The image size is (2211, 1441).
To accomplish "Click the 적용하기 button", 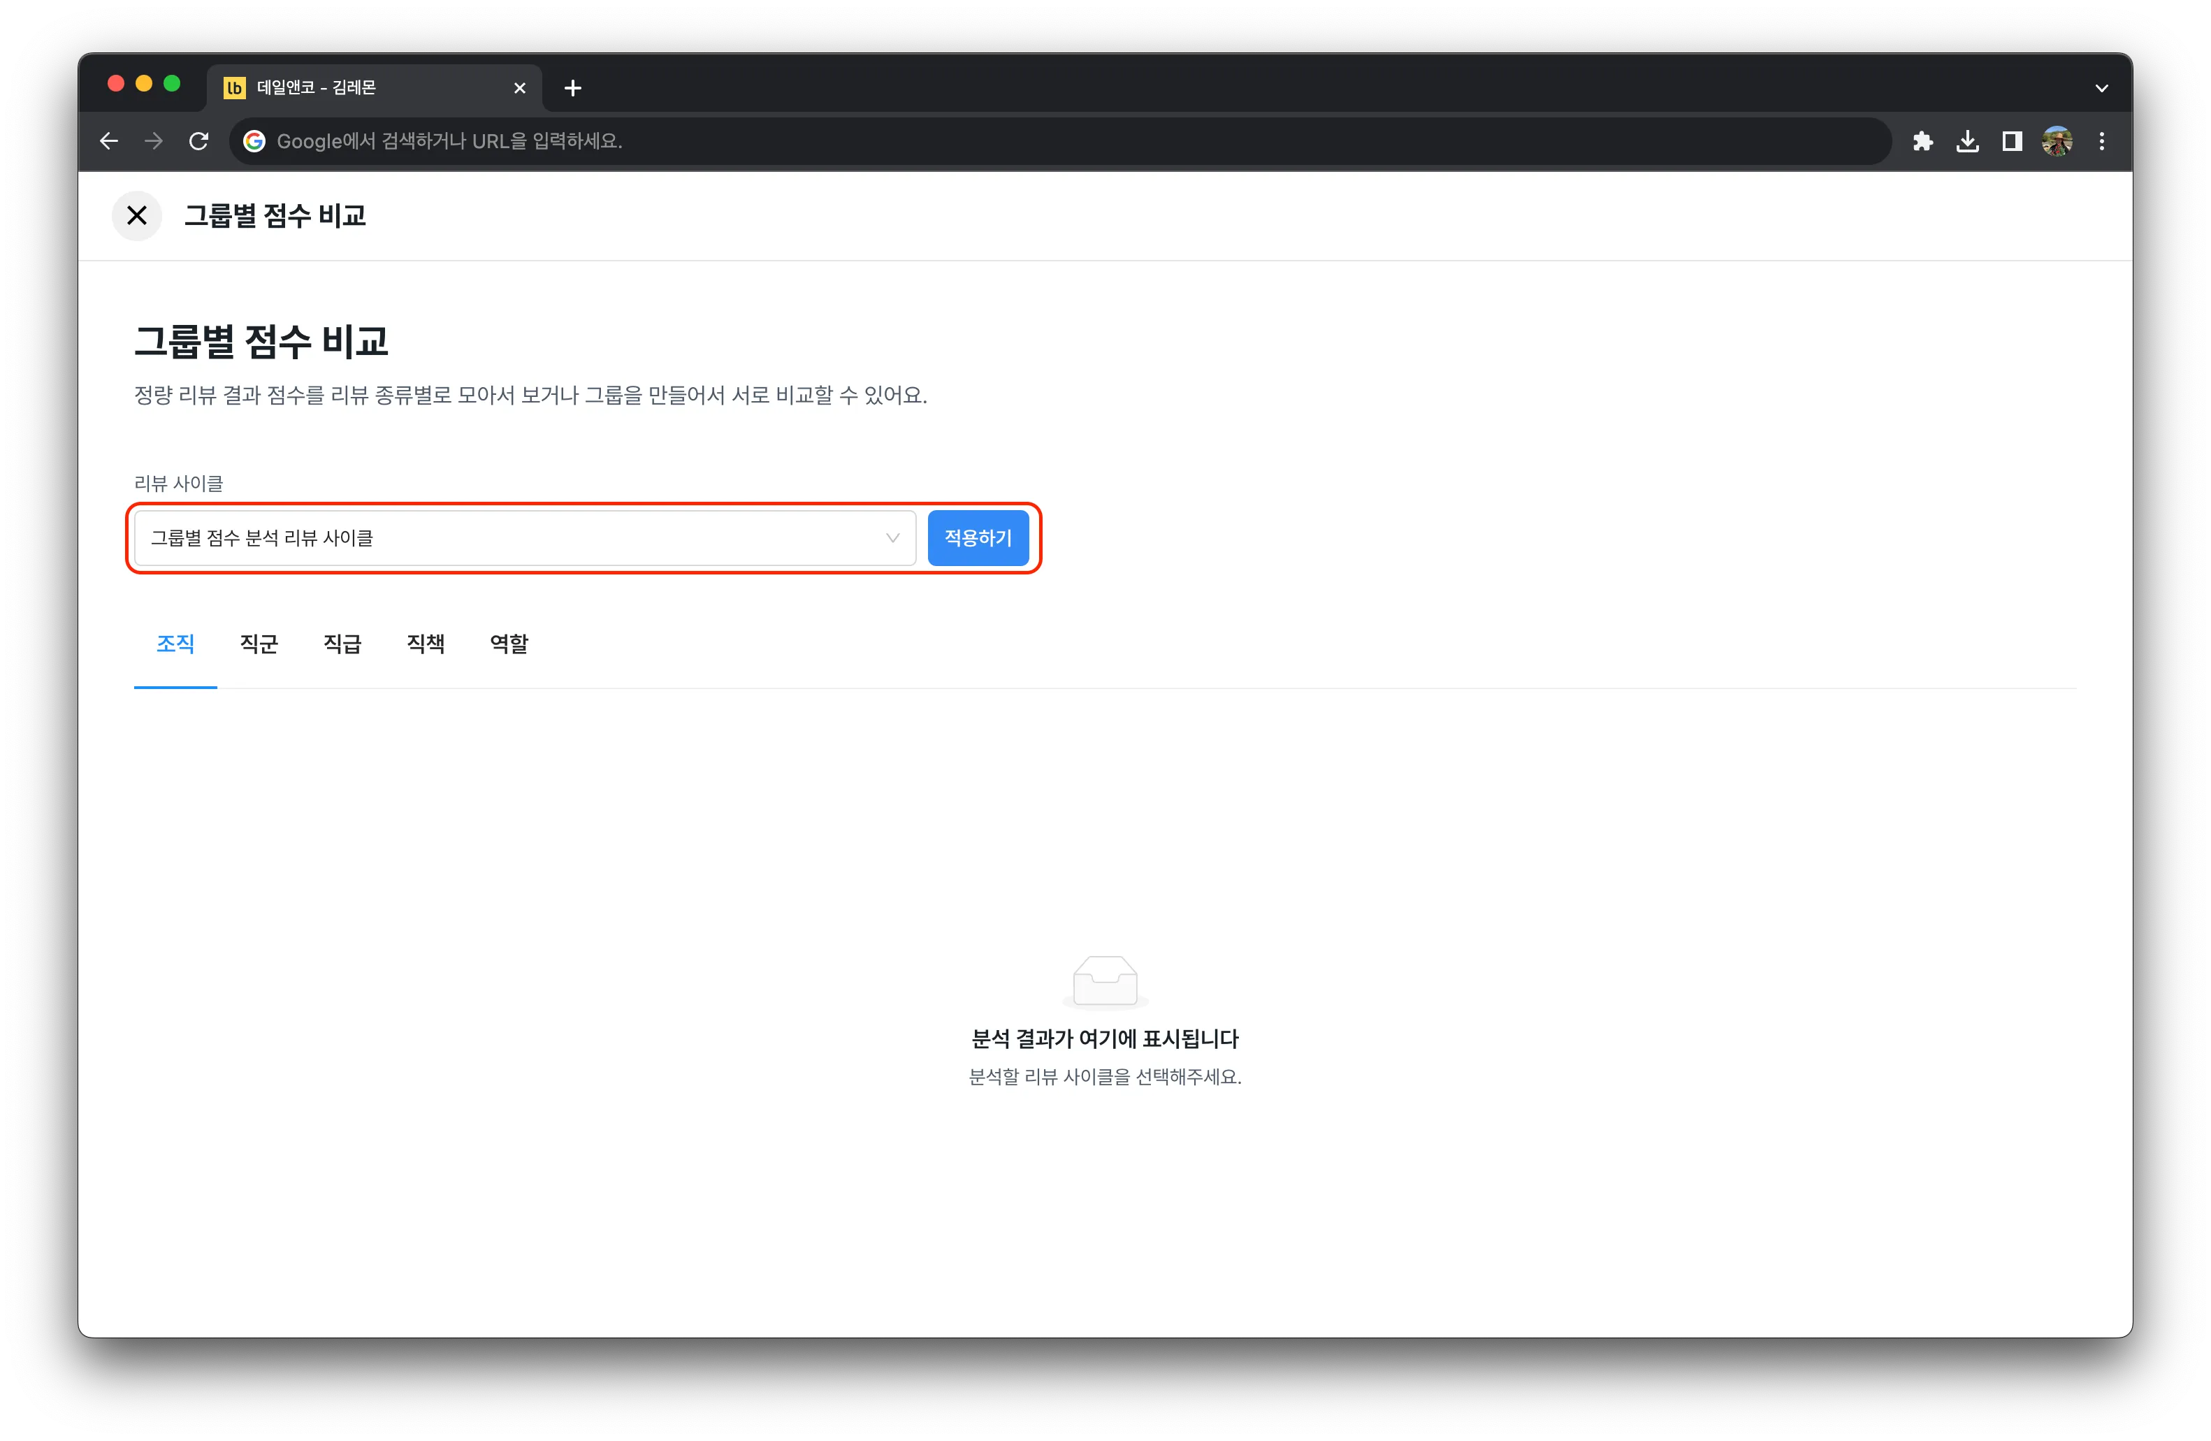I will point(978,538).
